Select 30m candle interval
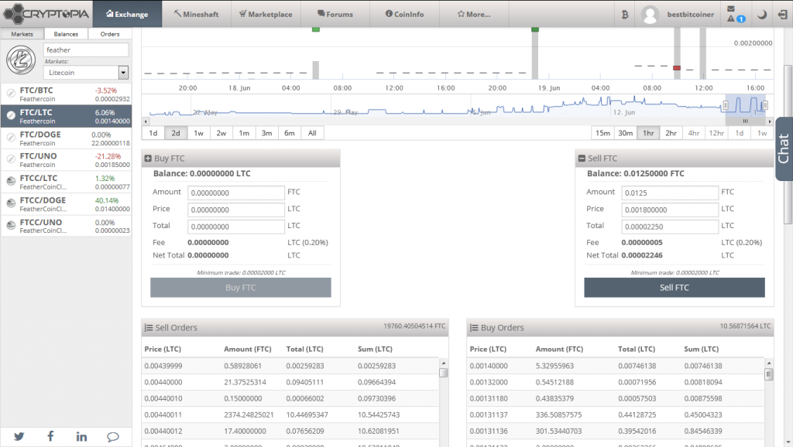The height and width of the screenshot is (447, 793). pos(625,133)
